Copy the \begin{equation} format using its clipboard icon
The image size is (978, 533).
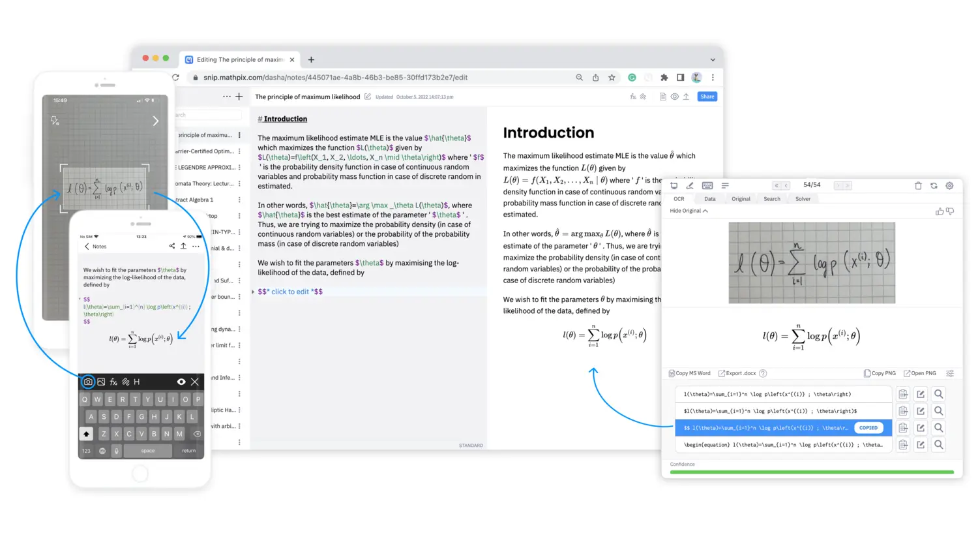pos(903,444)
